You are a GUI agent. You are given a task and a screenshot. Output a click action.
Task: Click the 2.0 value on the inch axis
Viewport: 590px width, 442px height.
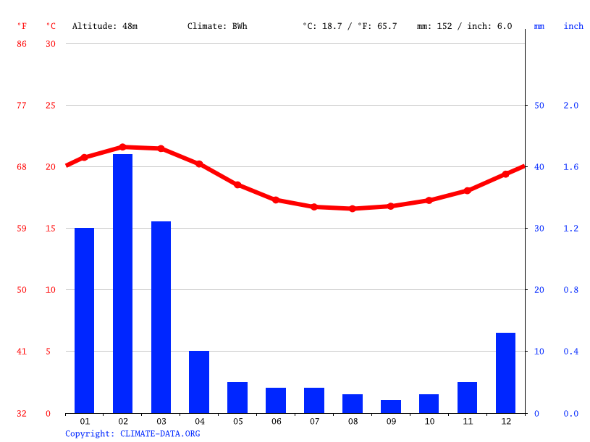573,106
